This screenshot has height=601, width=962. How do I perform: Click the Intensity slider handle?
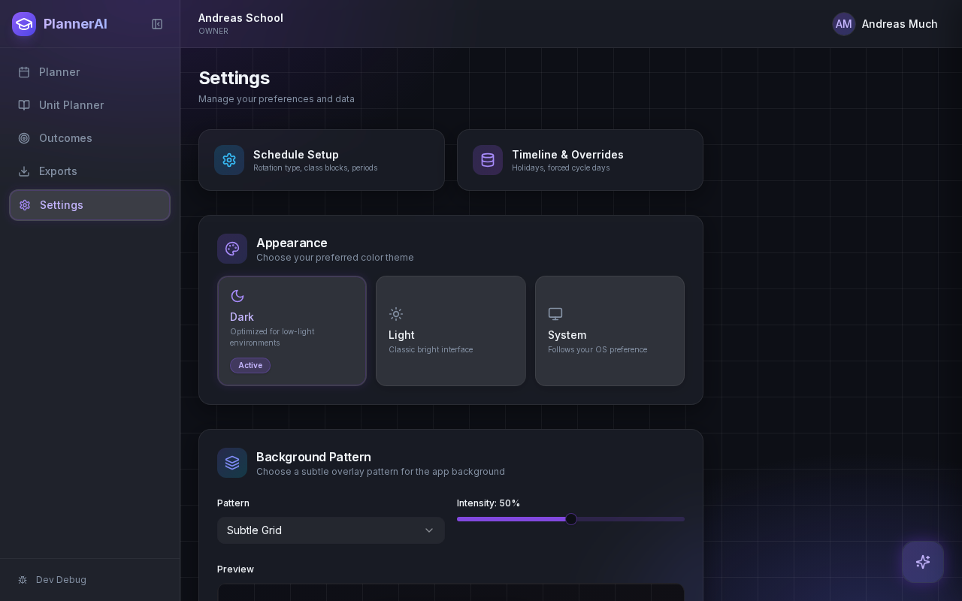pyautogui.click(x=571, y=519)
